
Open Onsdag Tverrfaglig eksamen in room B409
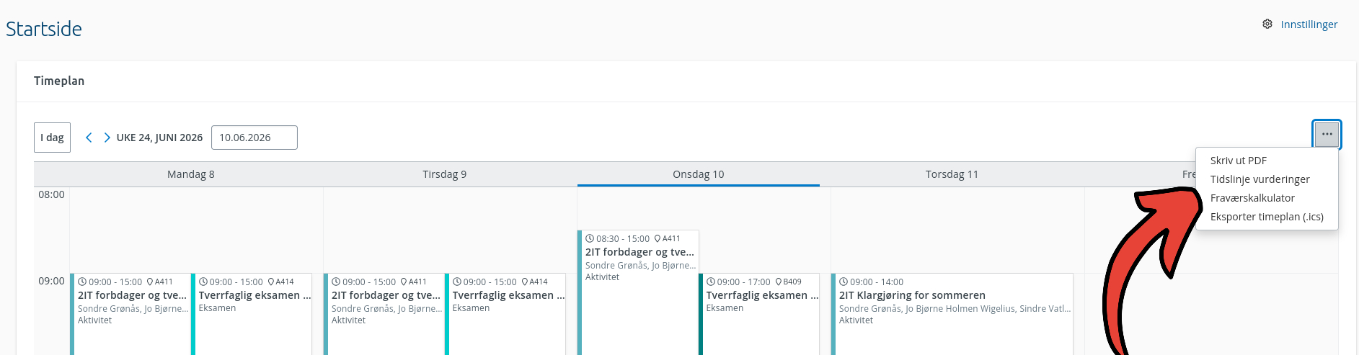point(759,314)
